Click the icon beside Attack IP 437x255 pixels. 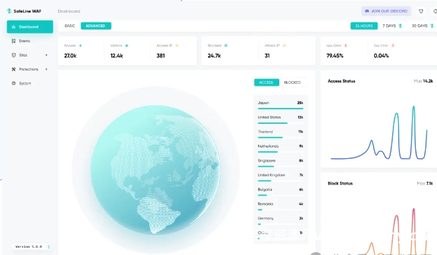tap(285, 45)
